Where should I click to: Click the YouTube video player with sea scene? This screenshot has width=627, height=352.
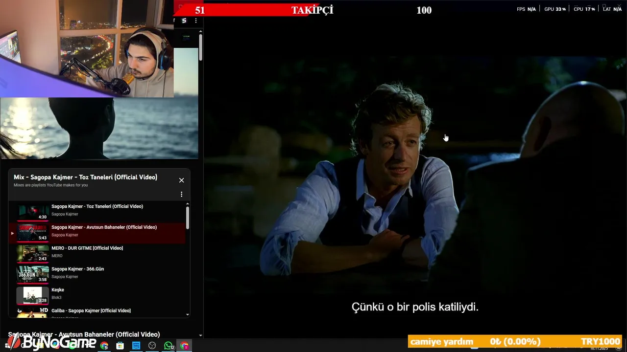point(99,128)
